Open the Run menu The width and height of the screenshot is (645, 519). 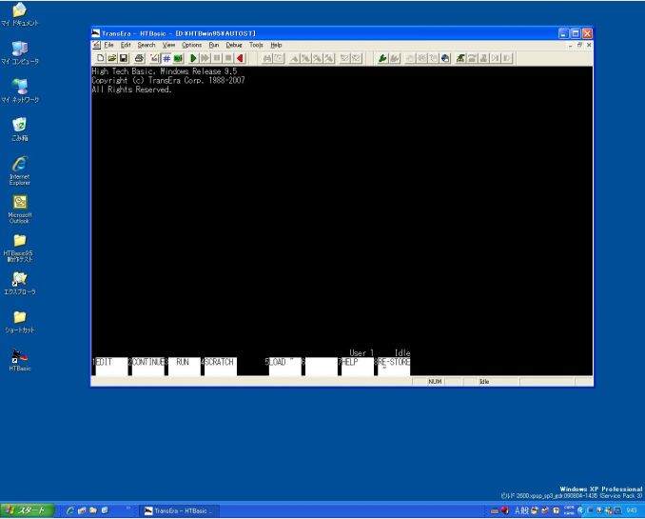point(214,45)
